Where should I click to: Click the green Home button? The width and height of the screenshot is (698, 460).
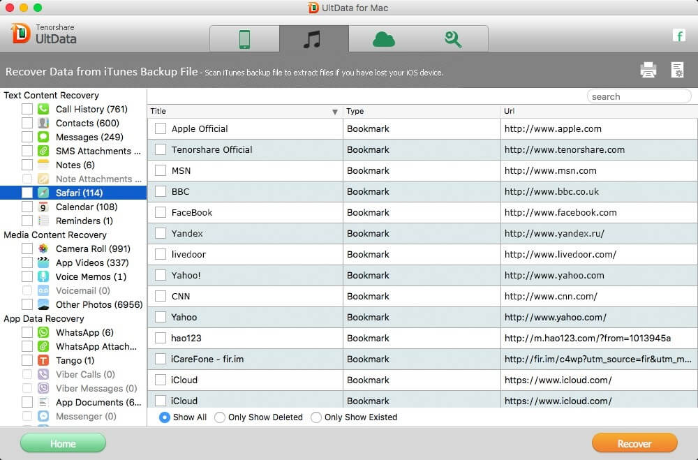(63, 443)
